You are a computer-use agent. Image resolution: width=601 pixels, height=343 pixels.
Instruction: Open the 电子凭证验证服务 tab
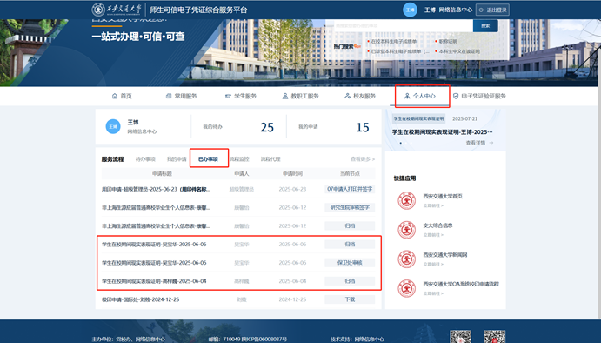[479, 96]
